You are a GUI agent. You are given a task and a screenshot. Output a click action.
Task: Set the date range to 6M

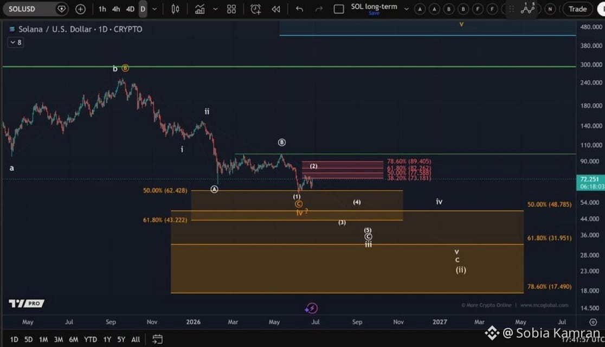[x=73, y=339]
